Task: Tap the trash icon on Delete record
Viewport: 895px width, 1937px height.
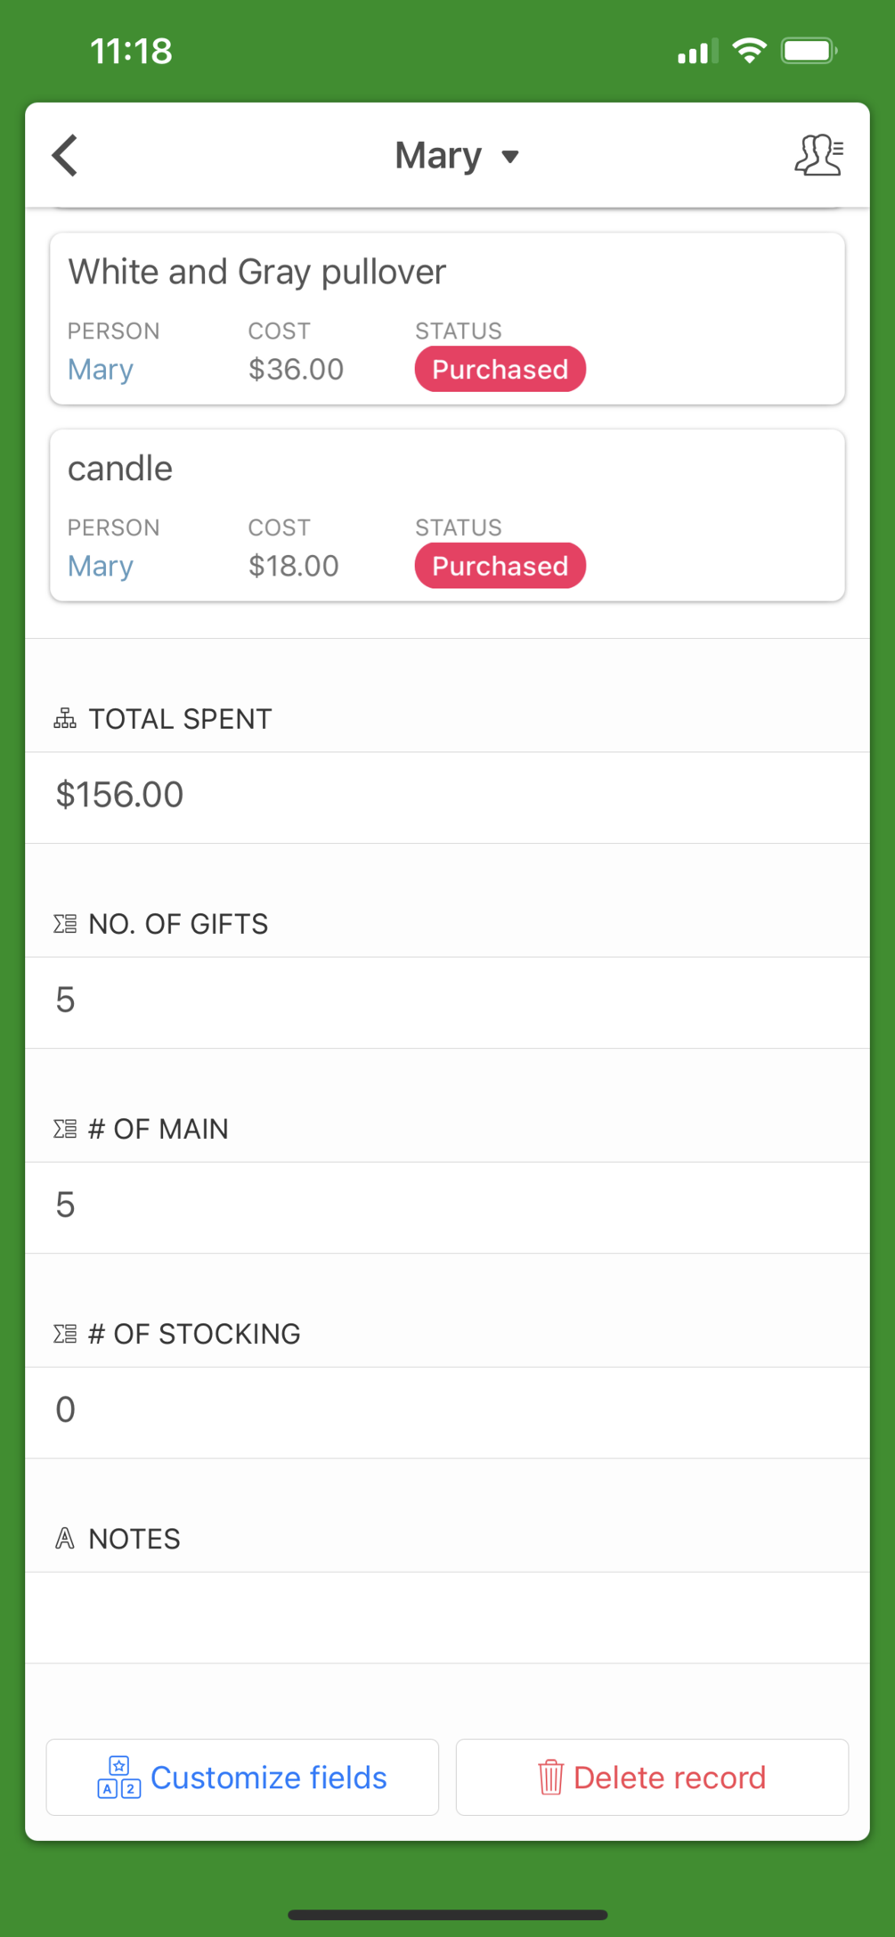Action: click(550, 1778)
